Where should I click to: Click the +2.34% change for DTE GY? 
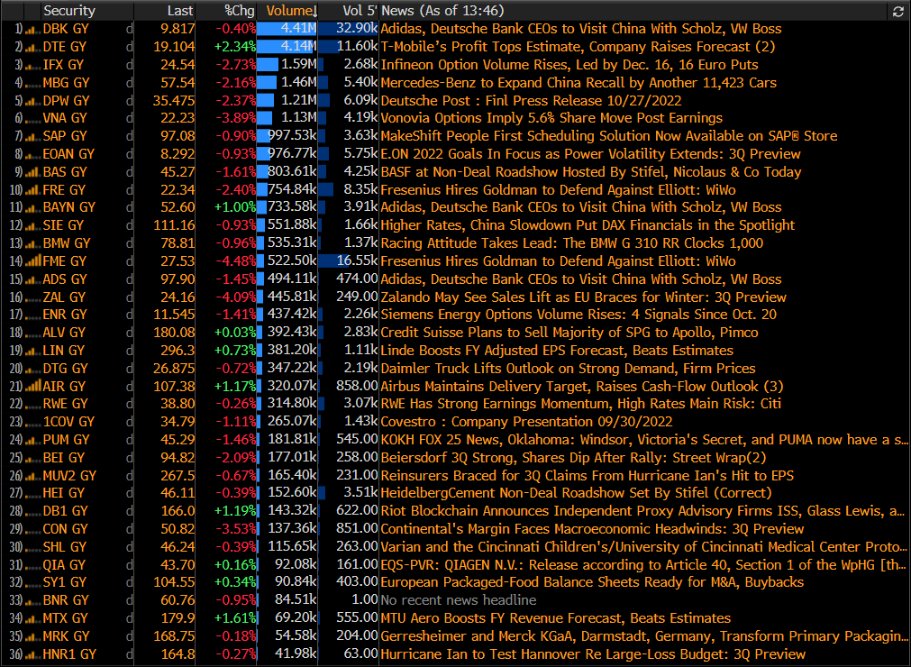click(235, 47)
